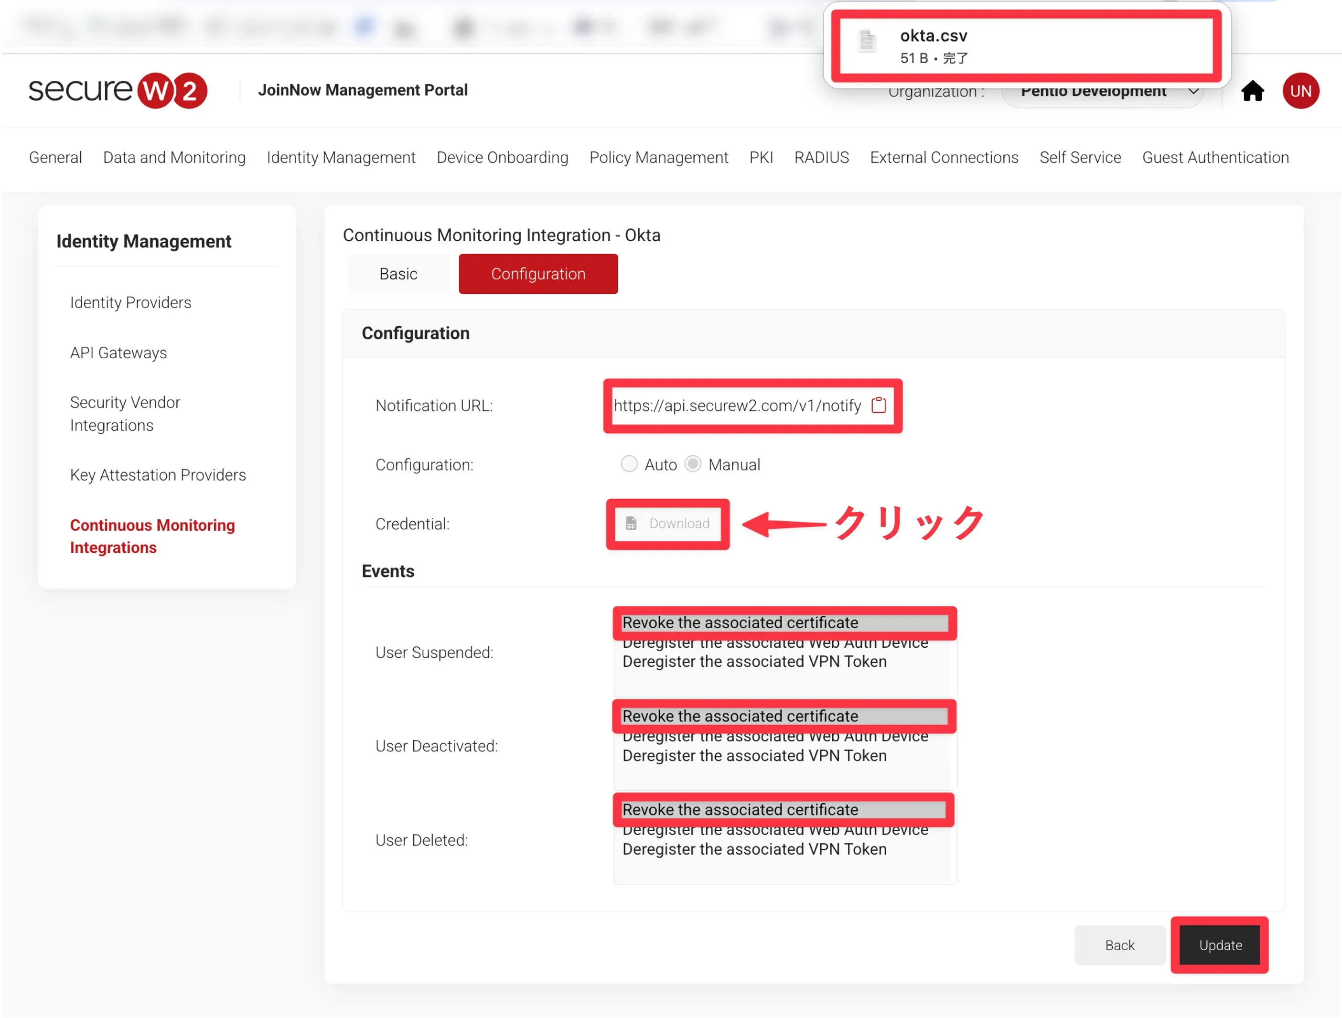Open the PKI menu

(761, 158)
